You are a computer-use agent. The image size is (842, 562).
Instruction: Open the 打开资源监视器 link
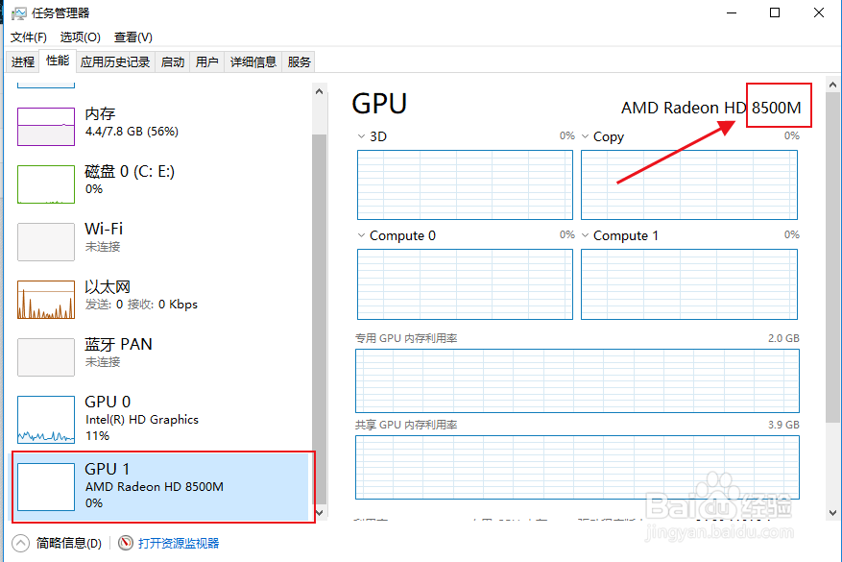tap(179, 543)
